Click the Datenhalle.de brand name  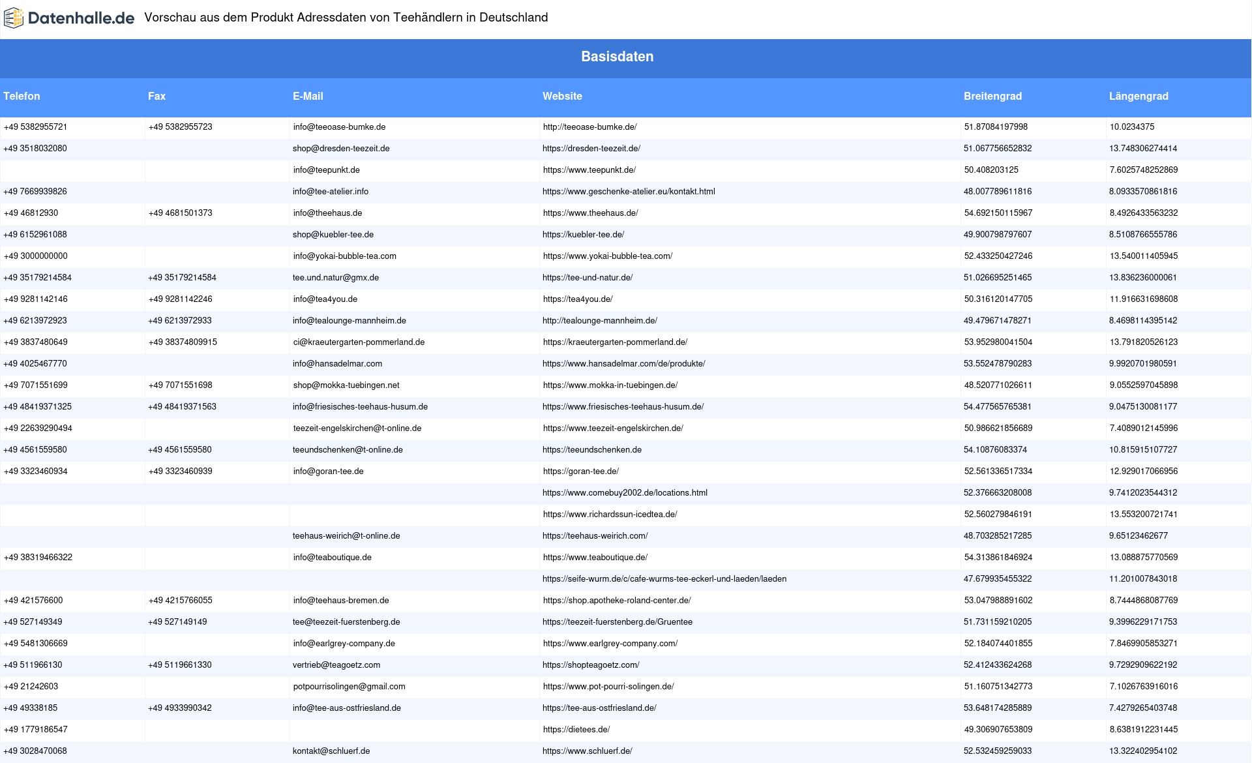click(x=81, y=18)
